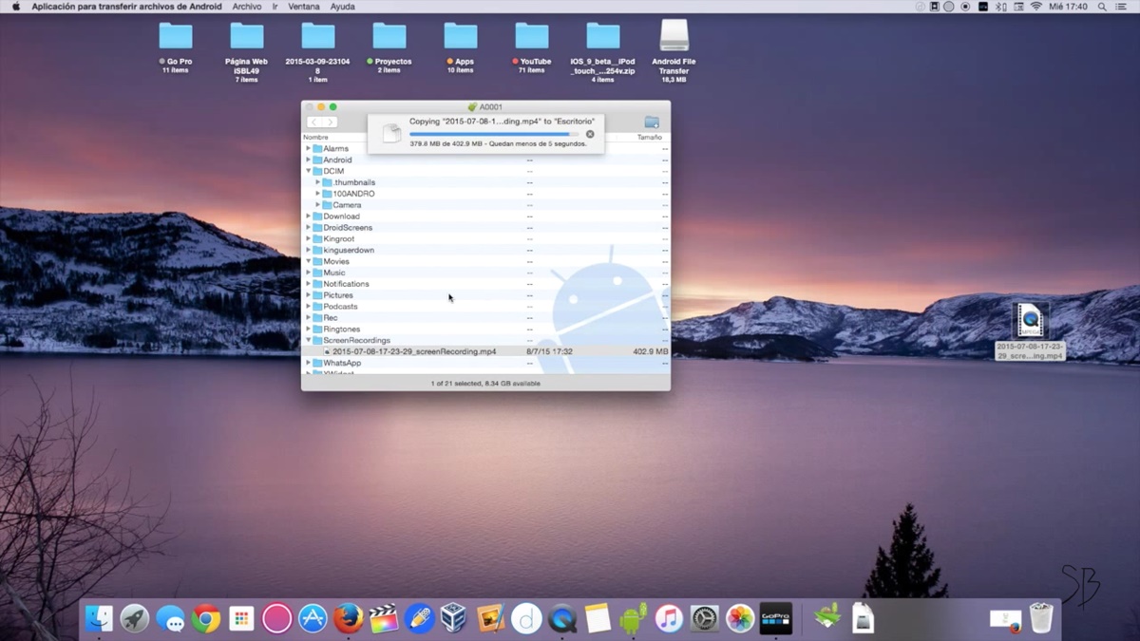Image resolution: width=1140 pixels, height=641 pixels.
Task: Expand the Music folder
Action: [x=309, y=273]
